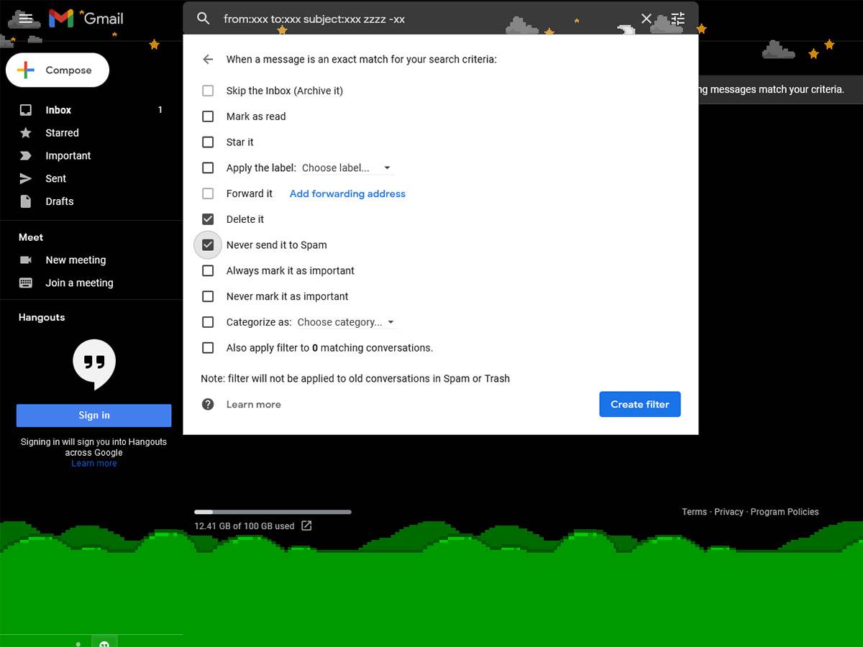Expand the Meet section in sidebar
Viewport: 863px width, 647px height.
(x=30, y=237)
